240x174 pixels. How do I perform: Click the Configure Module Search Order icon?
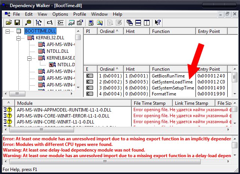(x=100, y=23)
